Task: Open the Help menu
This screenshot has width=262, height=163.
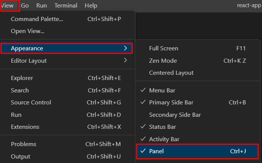Action: click(x=91, y=6)
